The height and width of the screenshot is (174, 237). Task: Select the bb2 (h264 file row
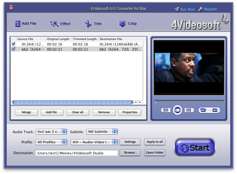(x=76, y=49)
